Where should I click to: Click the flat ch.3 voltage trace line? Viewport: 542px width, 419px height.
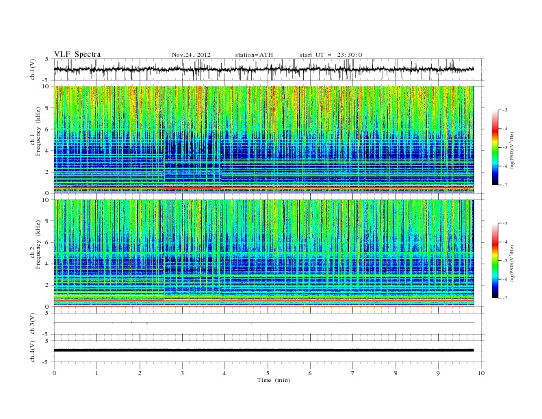[x=263, y=323]
